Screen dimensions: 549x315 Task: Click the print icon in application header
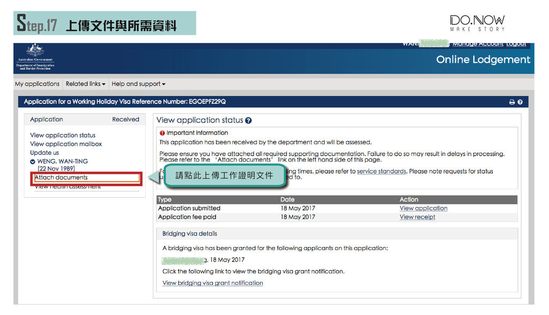[512, 102]
